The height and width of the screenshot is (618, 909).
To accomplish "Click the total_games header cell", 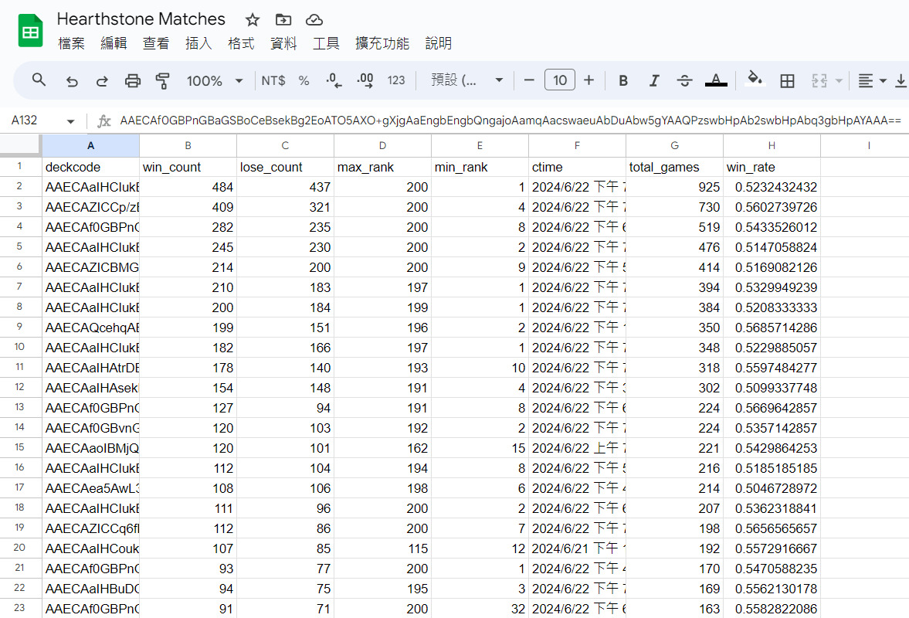I will point(675,167).
